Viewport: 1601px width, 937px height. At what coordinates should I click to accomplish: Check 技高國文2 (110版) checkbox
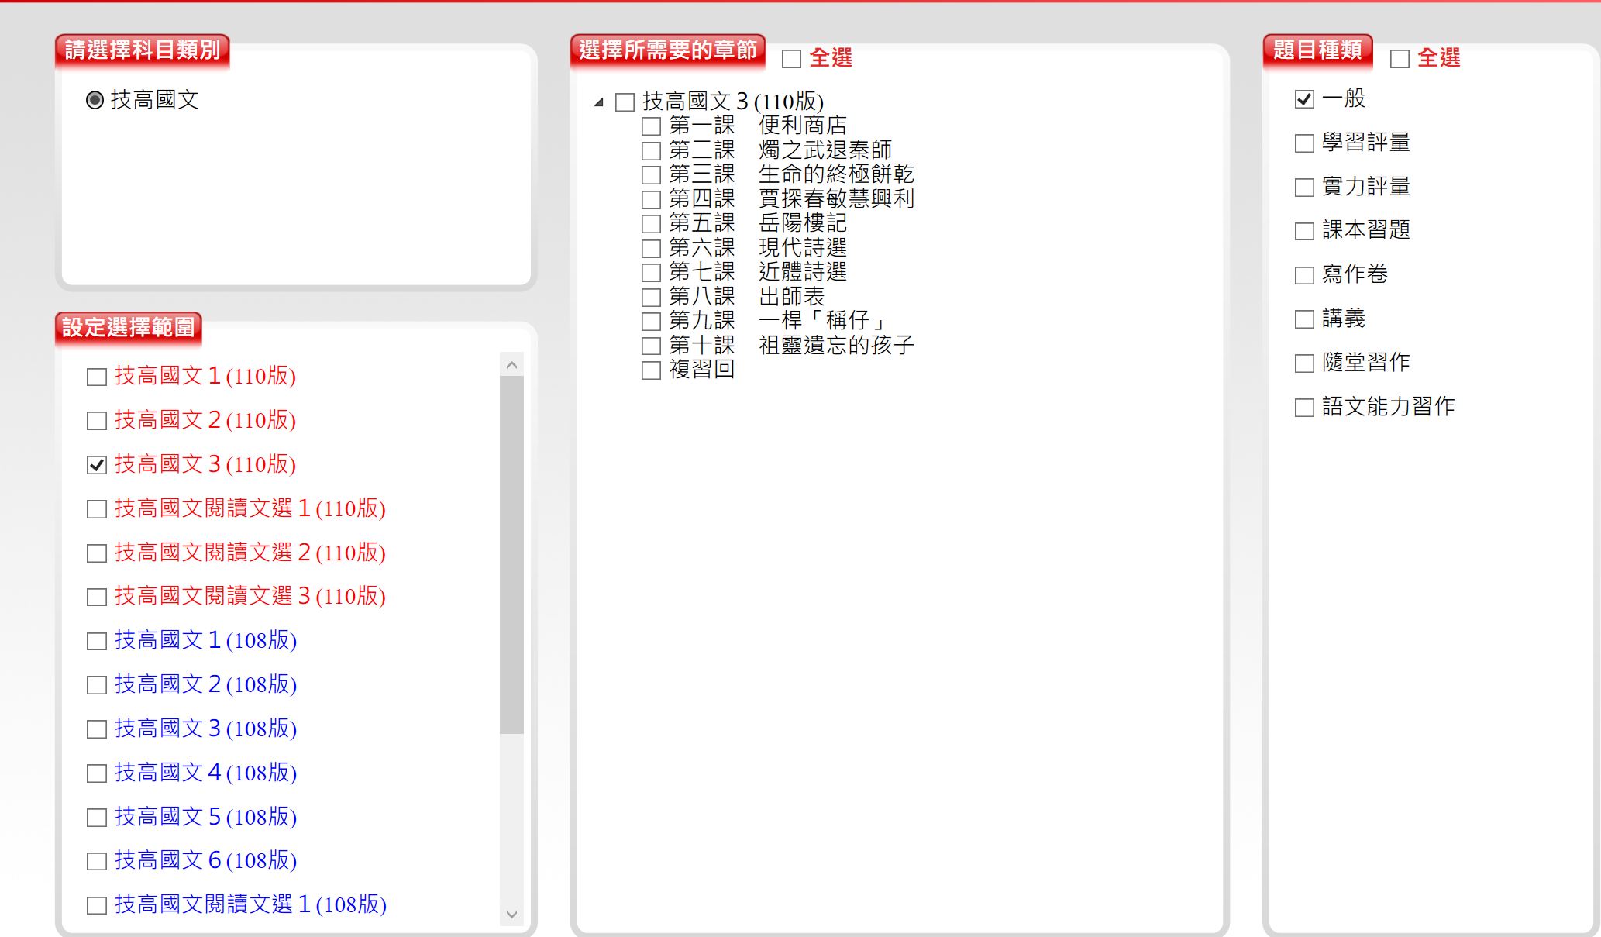tap(97, 421)
